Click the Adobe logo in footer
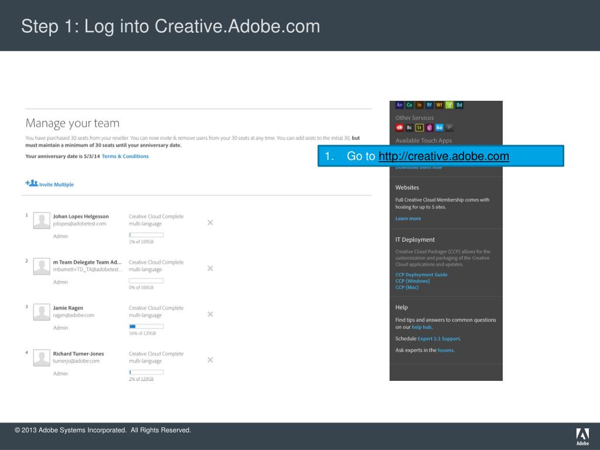The width and height of the screenshot is (600, 450). (582, 437)
